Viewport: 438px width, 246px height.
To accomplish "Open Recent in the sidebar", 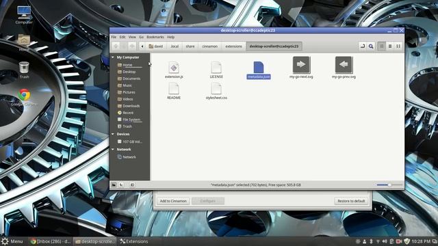I will (128, 113).
